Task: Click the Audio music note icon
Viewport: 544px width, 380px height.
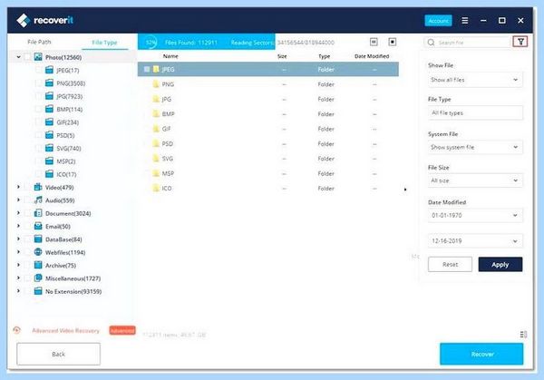Action: click(x=38, y=200)
